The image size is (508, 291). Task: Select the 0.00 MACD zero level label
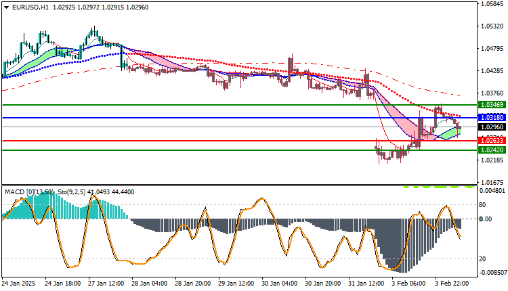tap(486, 219)
